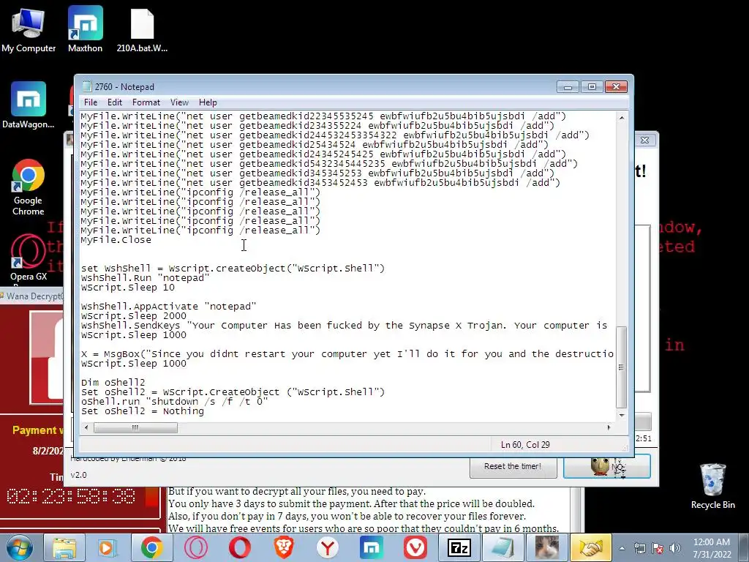Open the taskbar clock showing 12:00 AM

point(712,548)
